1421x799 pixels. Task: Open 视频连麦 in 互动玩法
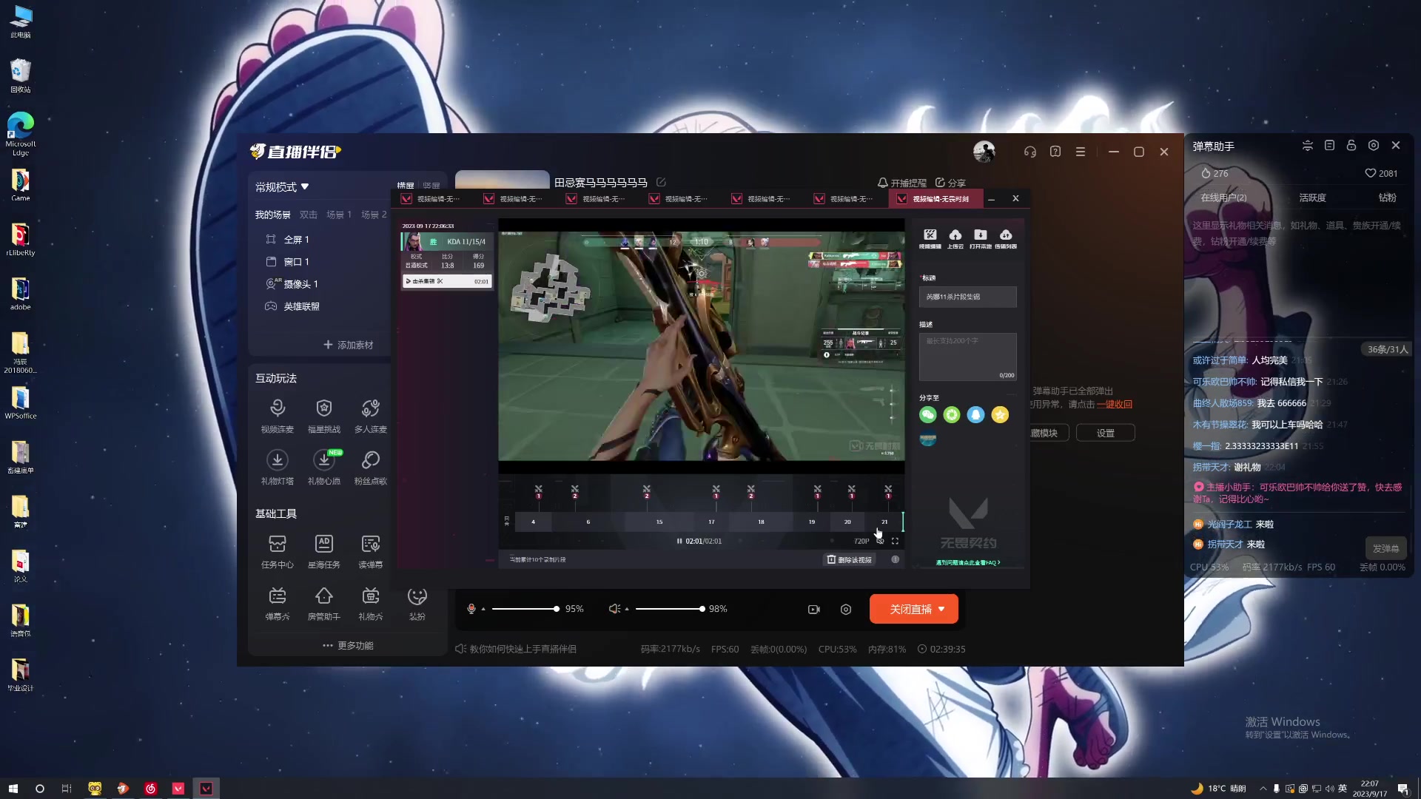pos(278,416)
